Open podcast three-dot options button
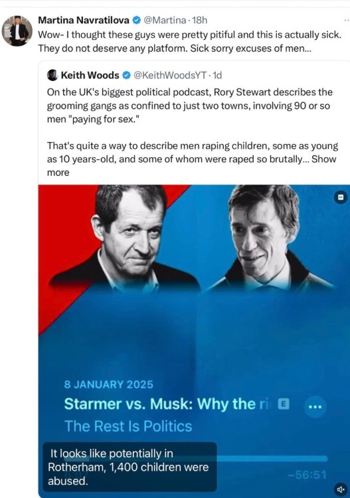Viewport: 350px width, 498px height. point(315,406)
